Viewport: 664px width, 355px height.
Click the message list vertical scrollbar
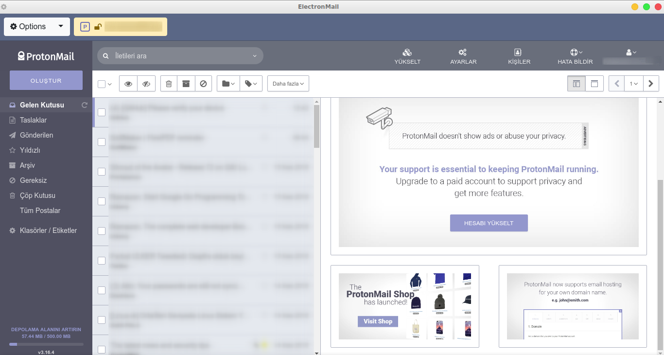point(317,126)
